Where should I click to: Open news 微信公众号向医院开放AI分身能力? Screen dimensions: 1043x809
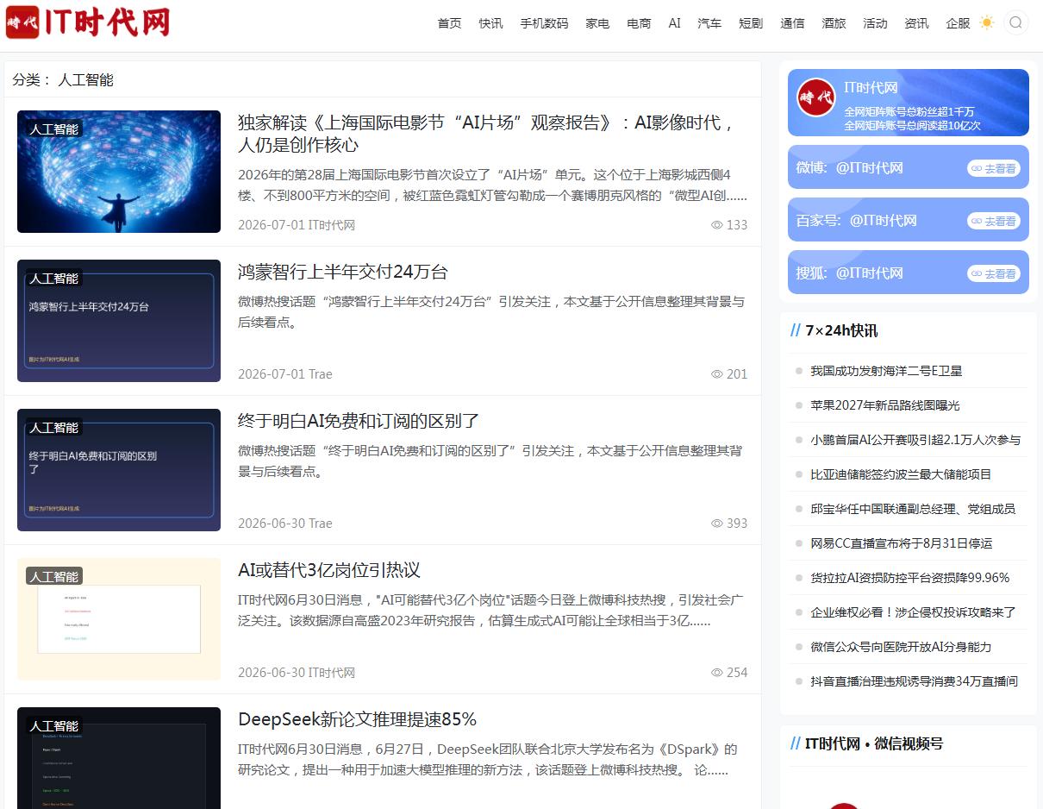click(901, 647)
